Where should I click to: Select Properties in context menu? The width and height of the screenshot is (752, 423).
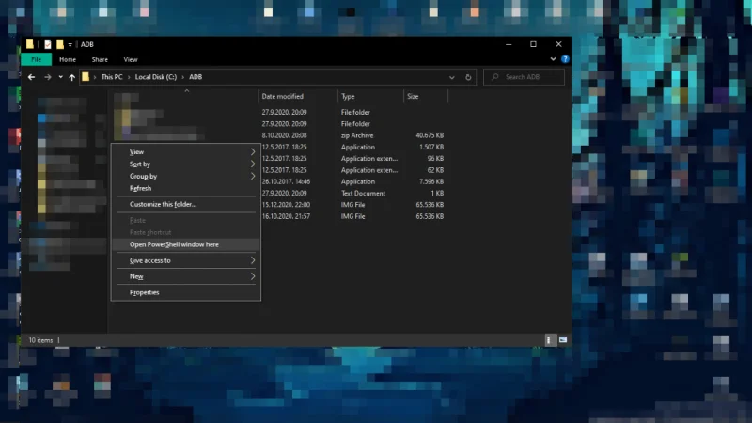(186, 292)
